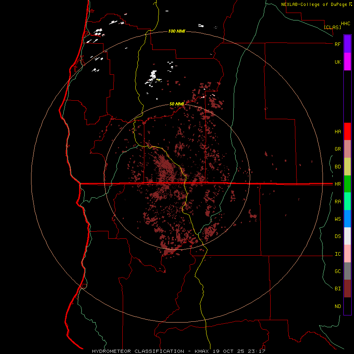Select the GC legend label
The width and height of the screenshot is (354, 354).
click(337, 271)
